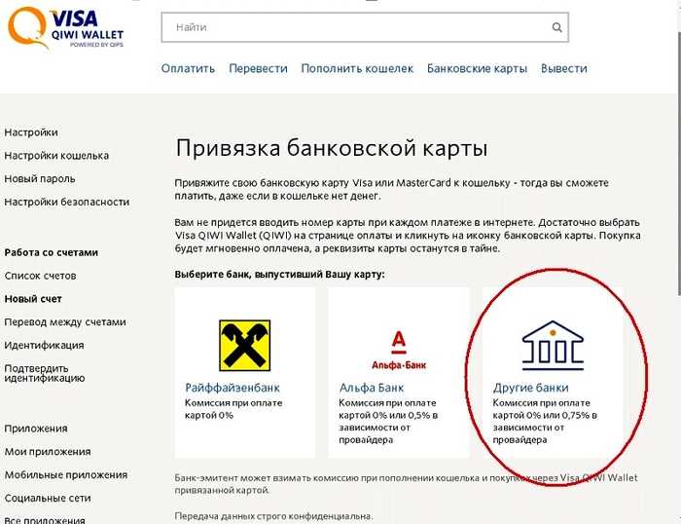This screenshot has width=681, height=524.
Task: Open Мобильные приложения sidebar link
Action: click(65, 475)
